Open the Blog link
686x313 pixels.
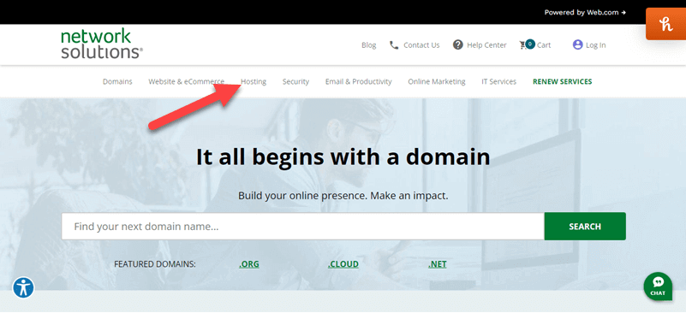pyautogui.click(x=369, y=45)
